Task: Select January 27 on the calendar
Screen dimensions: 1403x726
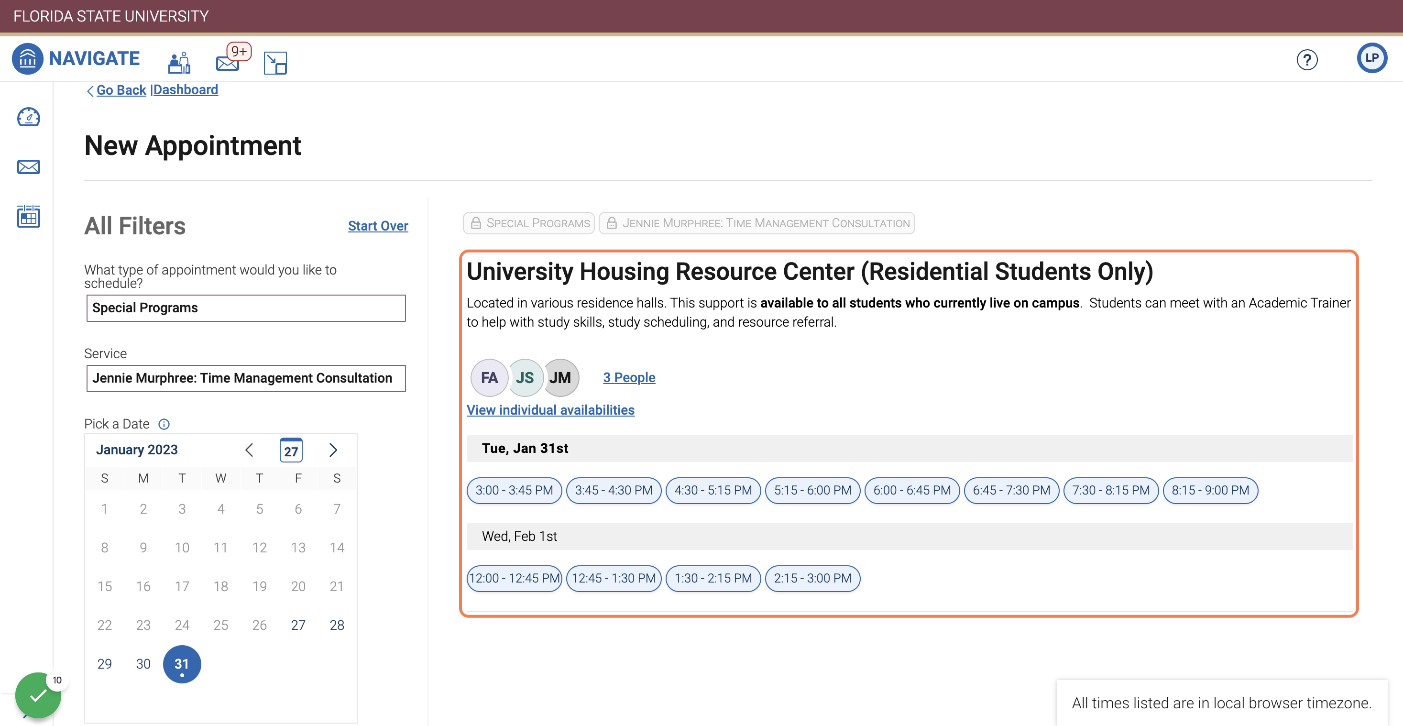Action: (298, 625)
